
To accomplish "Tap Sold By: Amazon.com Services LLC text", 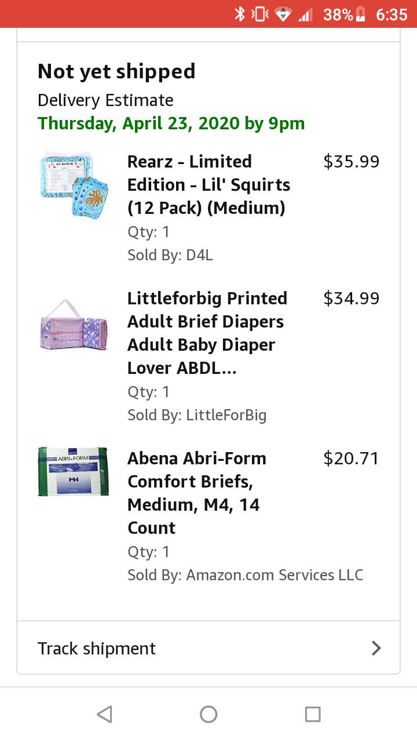I will [245, 575].
